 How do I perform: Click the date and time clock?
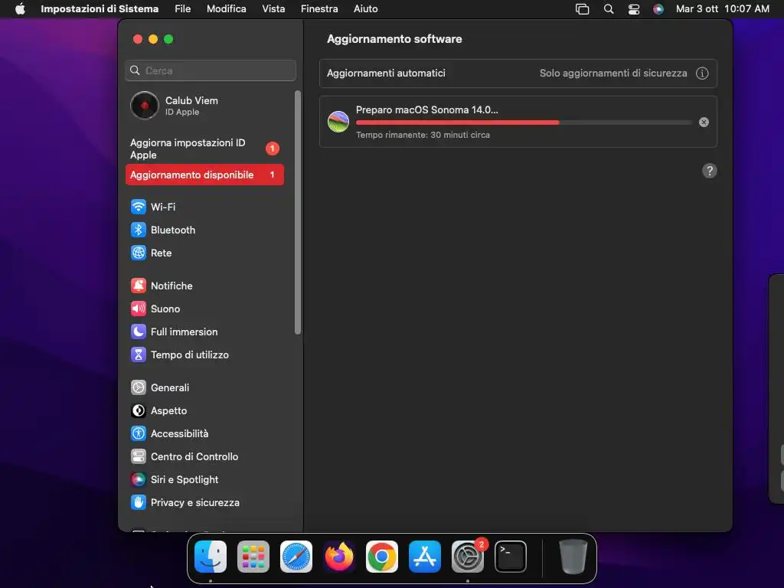tap(723, 9)
